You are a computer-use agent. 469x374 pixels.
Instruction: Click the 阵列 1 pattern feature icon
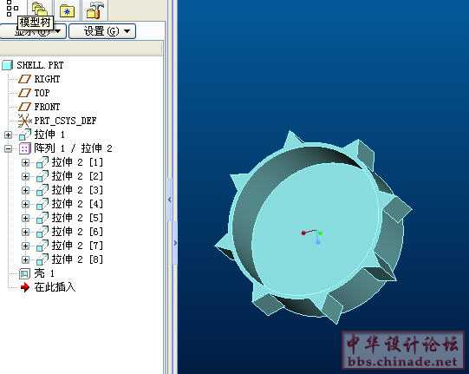coord(24,148)
